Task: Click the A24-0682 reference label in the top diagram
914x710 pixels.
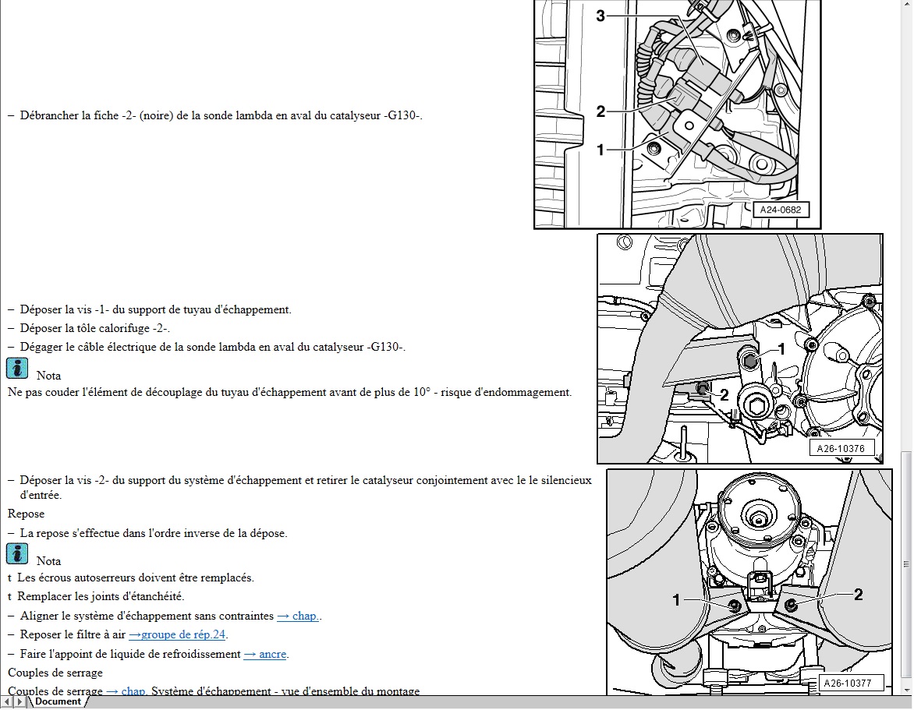Action: tap(781, 210)
